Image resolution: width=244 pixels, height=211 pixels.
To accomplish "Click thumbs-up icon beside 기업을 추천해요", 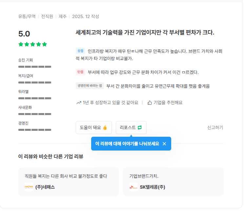I will click(x=150, y=103).
